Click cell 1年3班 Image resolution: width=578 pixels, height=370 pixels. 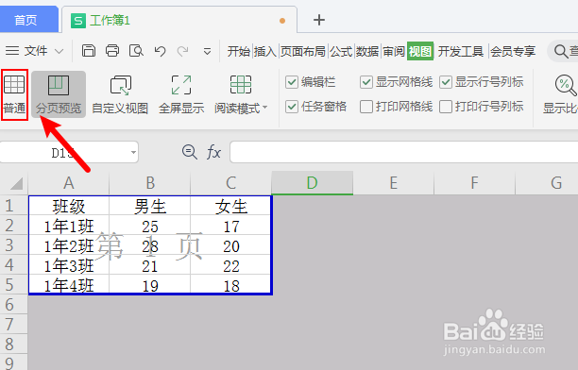69,265
